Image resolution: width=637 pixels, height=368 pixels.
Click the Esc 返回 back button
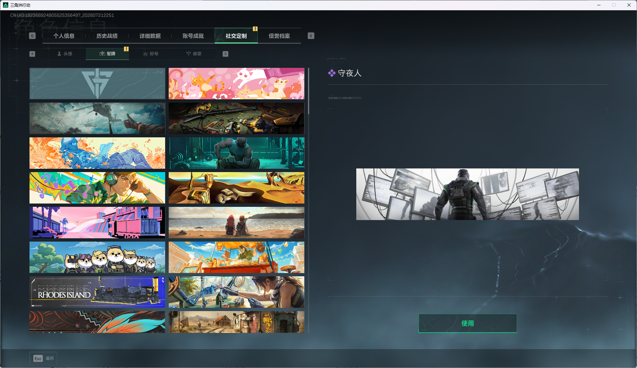point(43,358)
